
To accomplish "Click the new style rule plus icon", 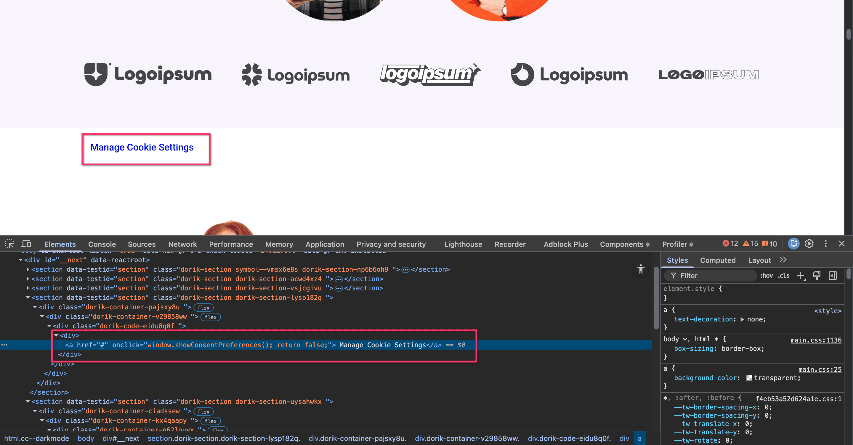I will coord(800,276).
